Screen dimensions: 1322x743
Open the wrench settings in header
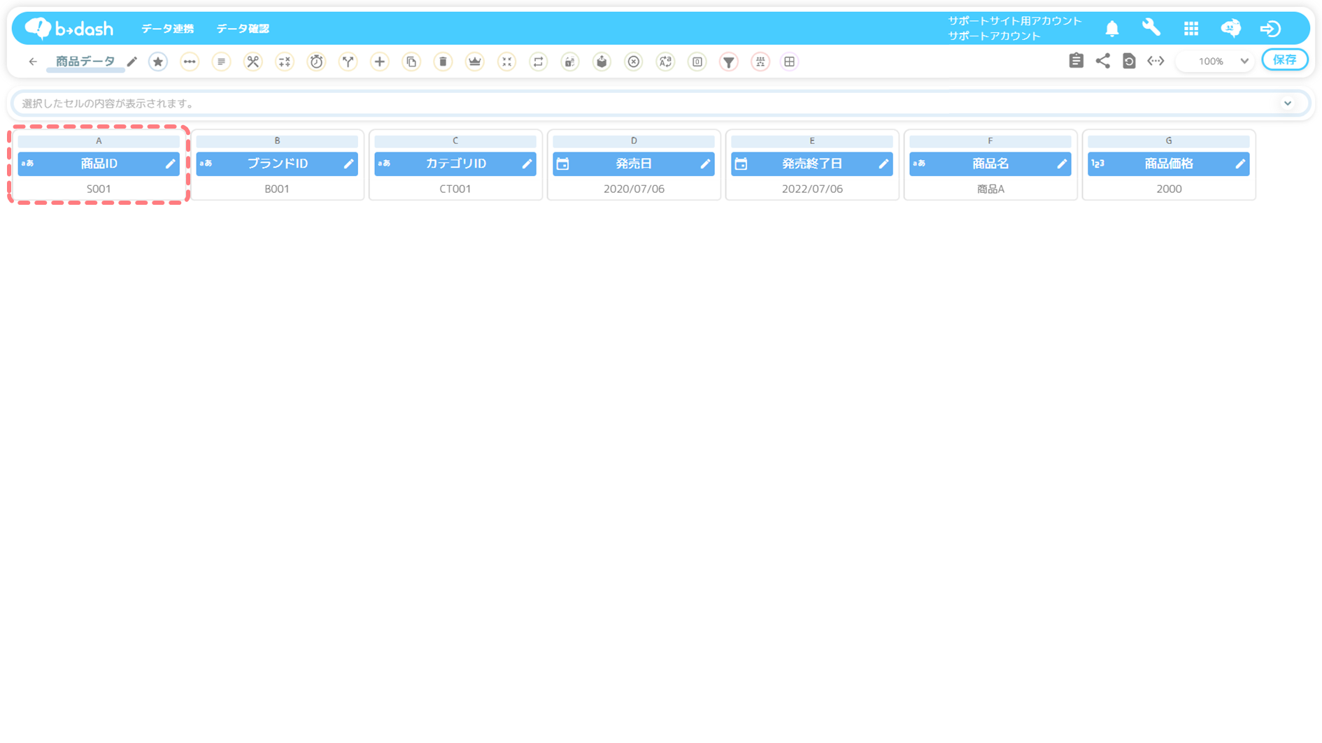click(x=1151, y=28)
